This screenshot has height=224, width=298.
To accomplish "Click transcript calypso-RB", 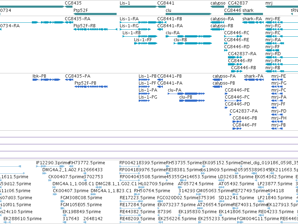I will [x=222, y=26].
